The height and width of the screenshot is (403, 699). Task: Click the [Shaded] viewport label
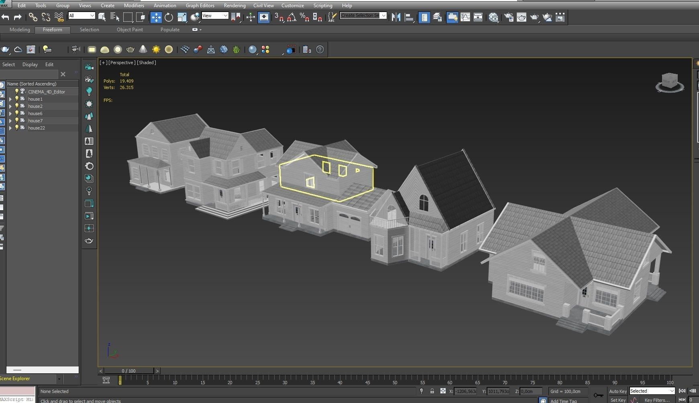pyautogui.click(x=147, y=63)
